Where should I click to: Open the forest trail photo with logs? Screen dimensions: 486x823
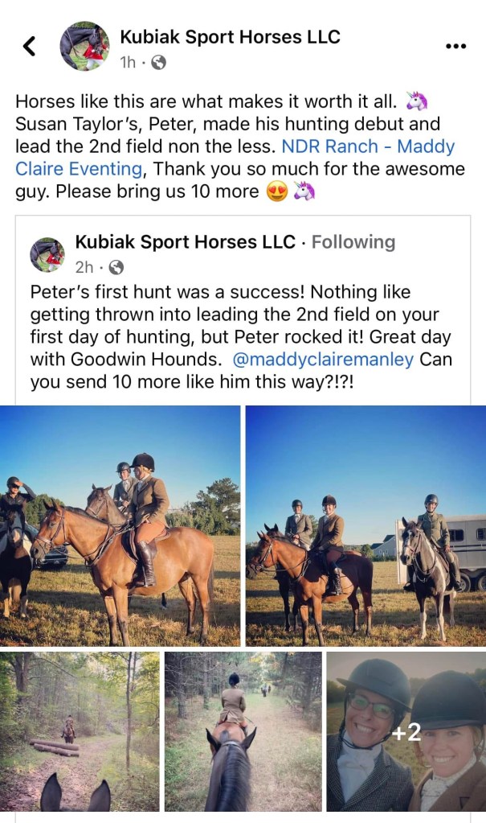(x=80, y=730)
